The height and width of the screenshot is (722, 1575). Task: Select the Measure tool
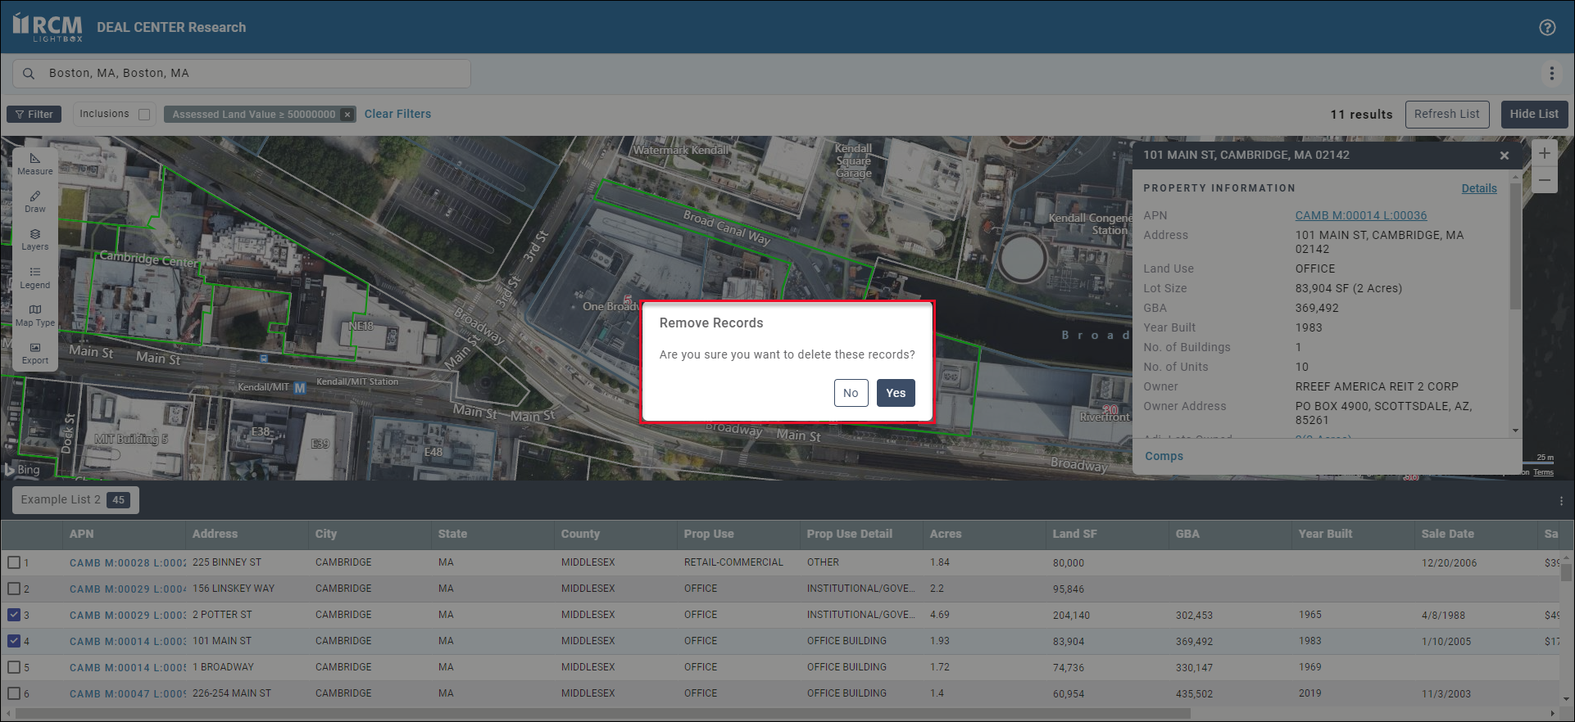(34, 164)
